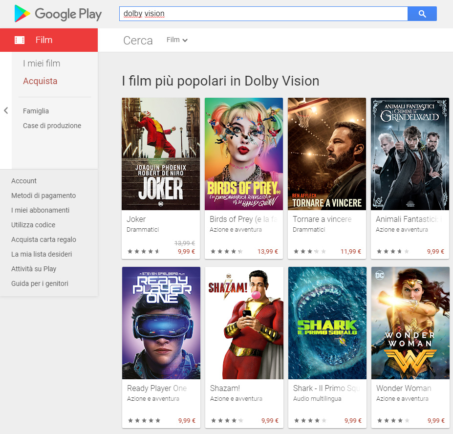This screenshot has width=453, height=434.
Task: Select the Film section tab
Action: tap(49, 40)
